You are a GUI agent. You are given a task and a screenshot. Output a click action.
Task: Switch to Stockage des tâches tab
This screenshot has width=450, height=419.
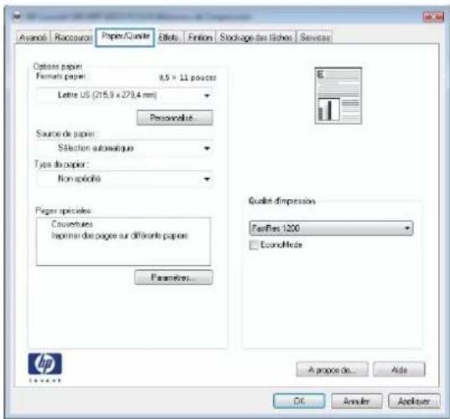tap(256, 38)
